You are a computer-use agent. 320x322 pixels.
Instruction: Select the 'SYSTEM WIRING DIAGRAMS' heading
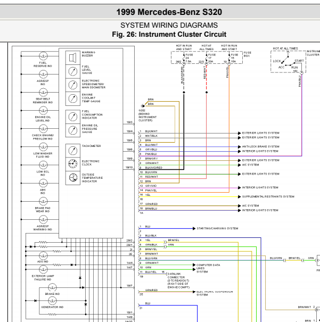point(169,25)
